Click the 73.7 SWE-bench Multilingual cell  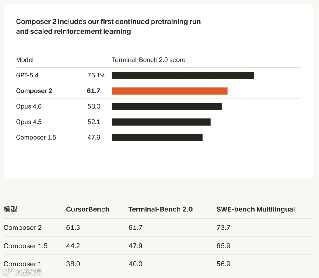223,228
